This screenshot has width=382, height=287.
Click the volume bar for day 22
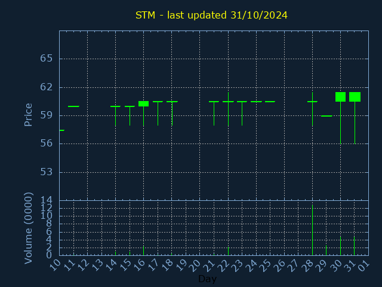[x=228, y=251]
